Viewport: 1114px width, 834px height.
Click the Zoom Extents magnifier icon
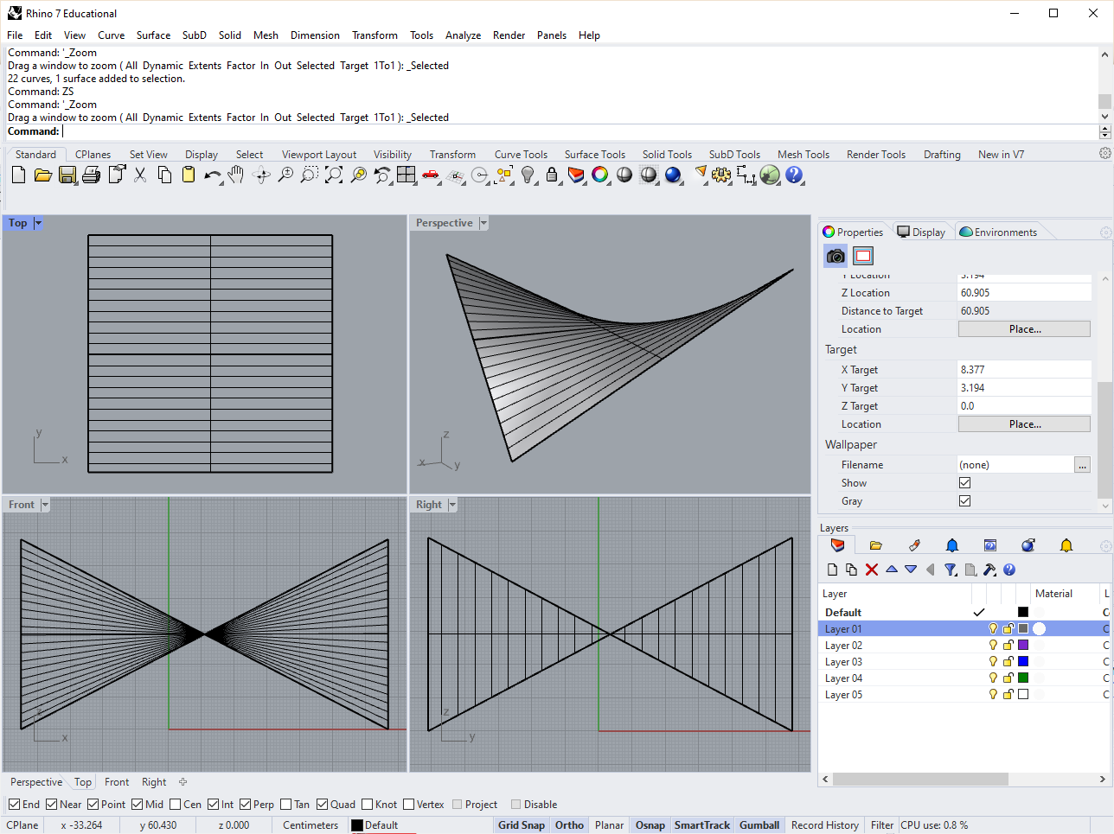(334, 175)
